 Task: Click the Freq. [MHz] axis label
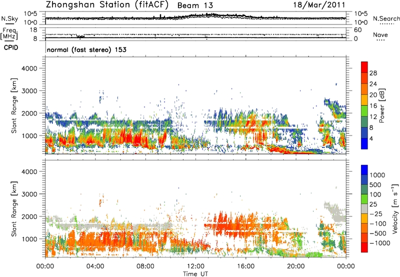click(9, 34)
